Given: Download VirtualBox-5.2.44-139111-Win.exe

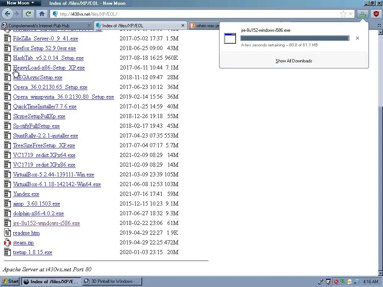Looking at the screenshot, I should click(x=53, y=175).
